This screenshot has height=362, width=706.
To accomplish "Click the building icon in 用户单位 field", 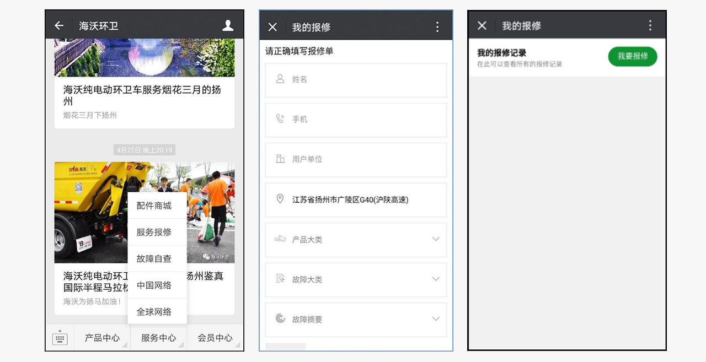I will (280, 159).
